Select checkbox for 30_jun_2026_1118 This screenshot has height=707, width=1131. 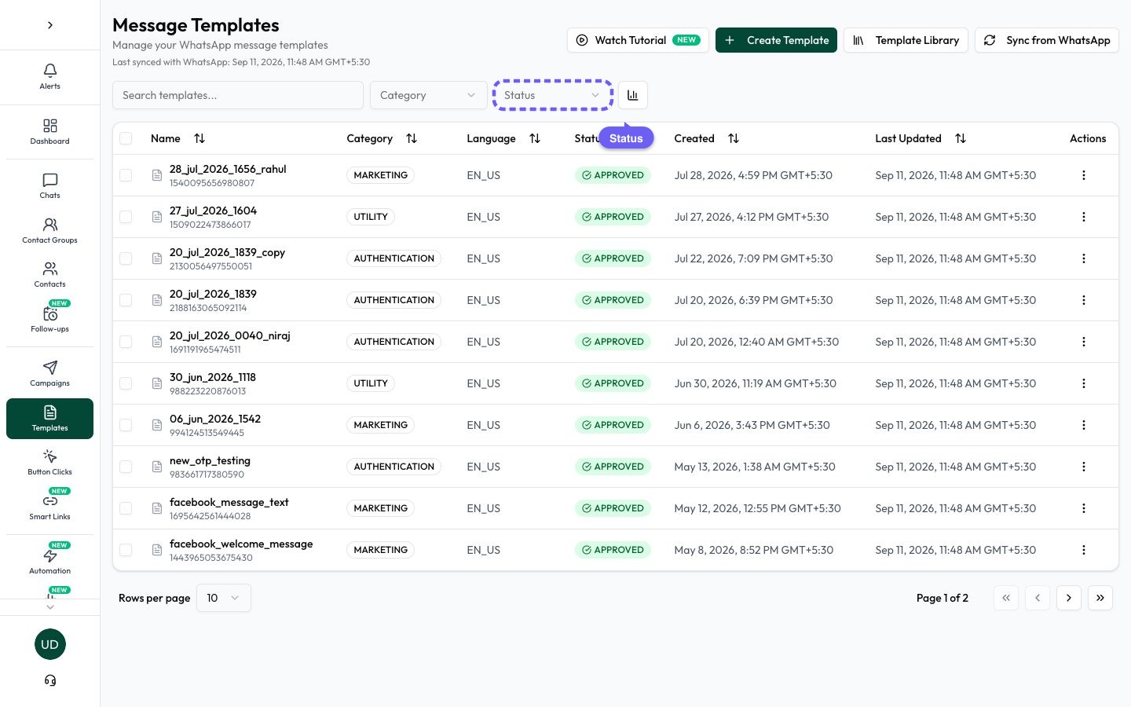pos(126,383)
